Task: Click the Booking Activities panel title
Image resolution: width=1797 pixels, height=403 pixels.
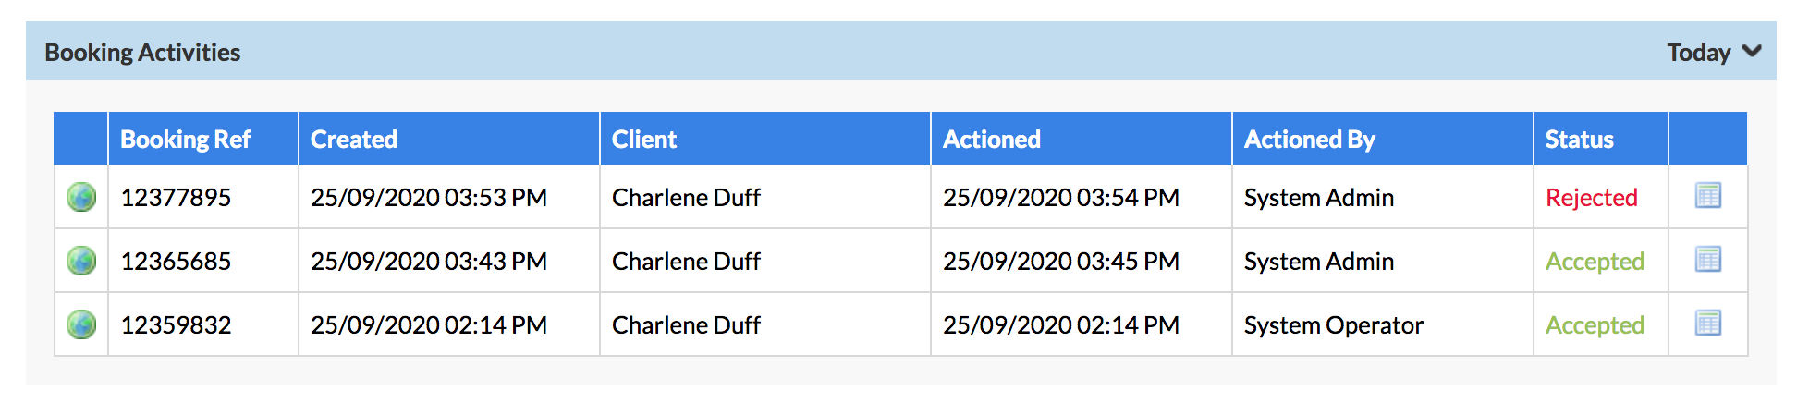Action: 142,53
